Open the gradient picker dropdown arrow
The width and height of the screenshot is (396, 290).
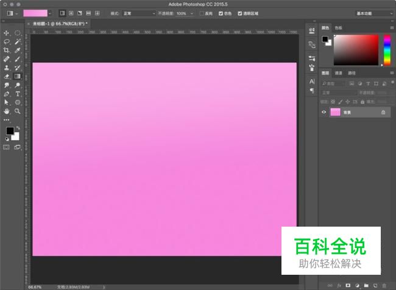point(50,13)
